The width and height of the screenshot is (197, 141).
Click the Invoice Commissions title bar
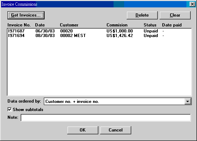click(94, 4)
